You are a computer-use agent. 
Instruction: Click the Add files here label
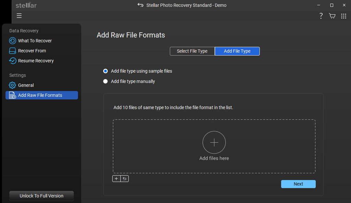point(214,158)
